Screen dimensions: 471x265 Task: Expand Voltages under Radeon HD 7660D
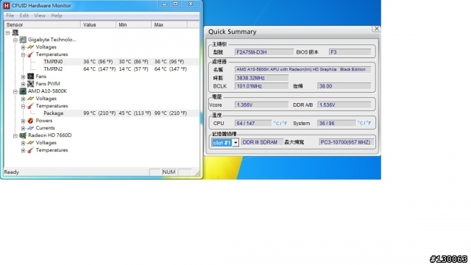[x=23, y=143]
